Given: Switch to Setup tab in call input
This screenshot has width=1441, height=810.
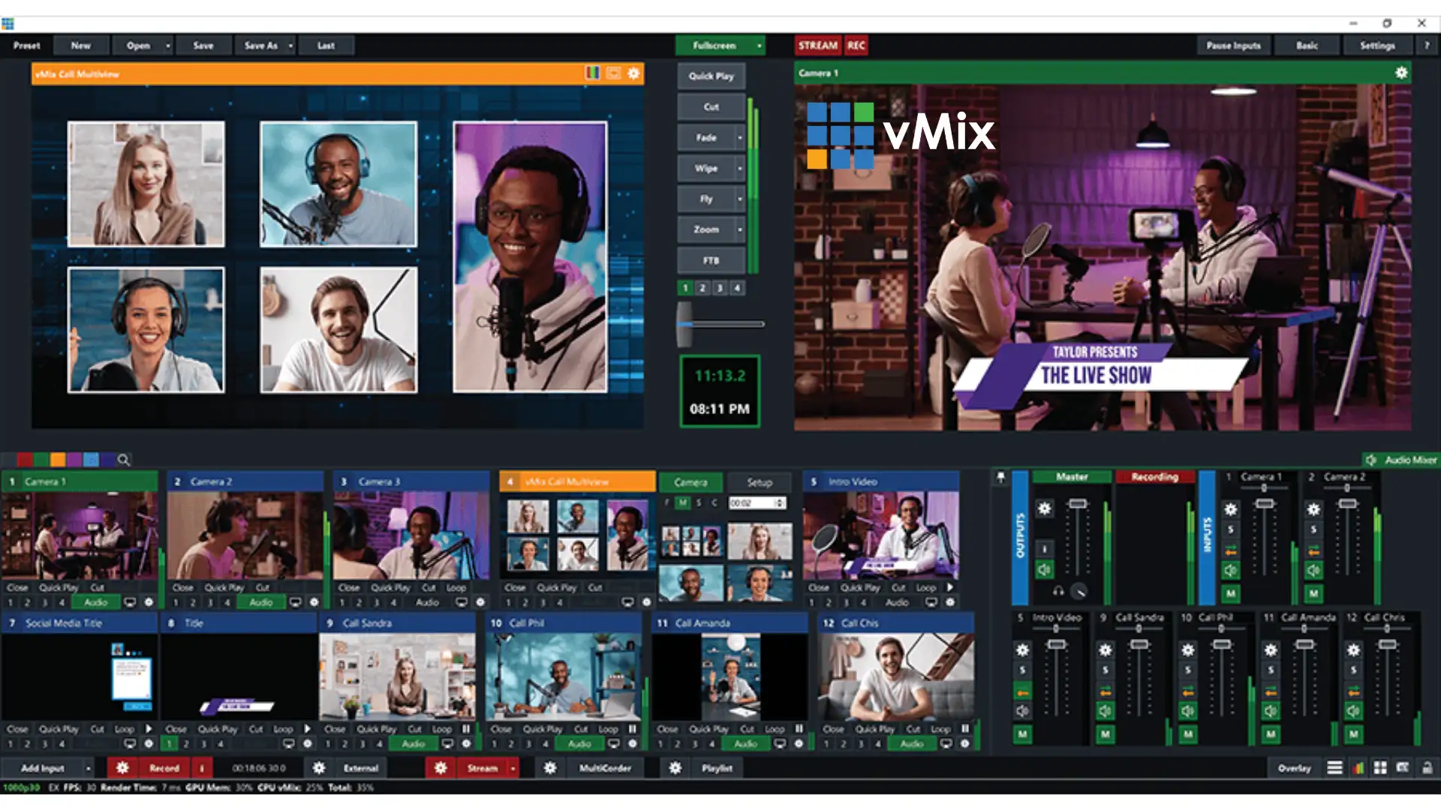Looking at the screenshot, I should point(760,482).
